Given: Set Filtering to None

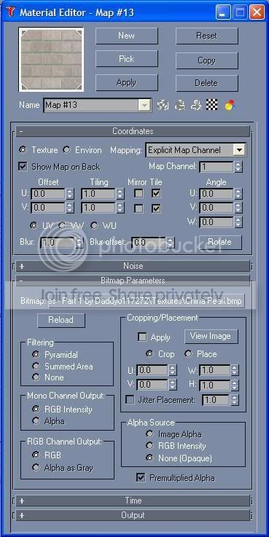Looking at the screenshot, I should (36, 377).
